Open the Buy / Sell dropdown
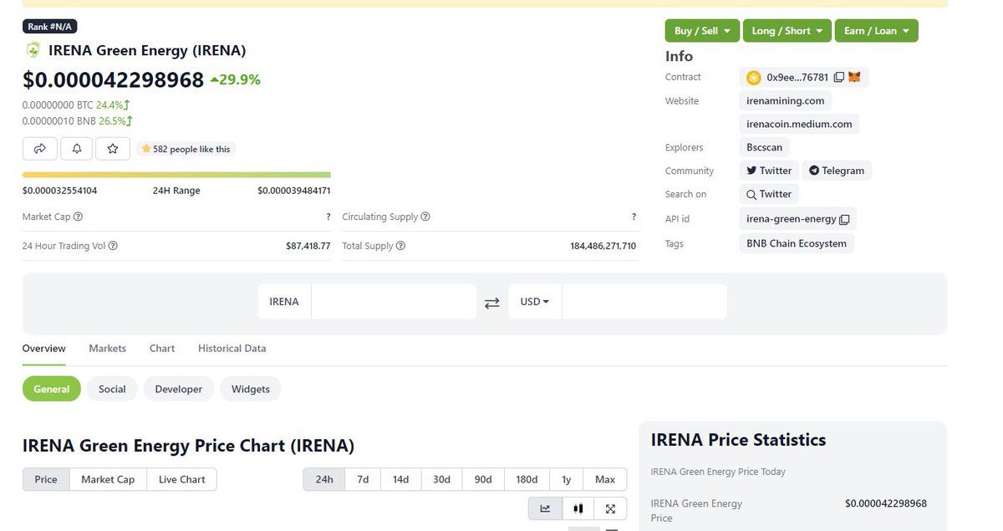This screenshot has height=531, width=1003. pos(702,31)
